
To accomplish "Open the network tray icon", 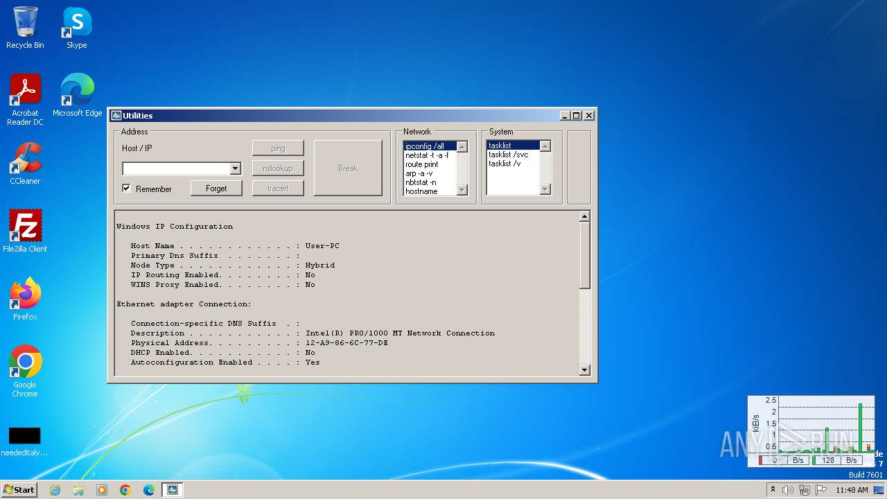I will pos(805,490).
